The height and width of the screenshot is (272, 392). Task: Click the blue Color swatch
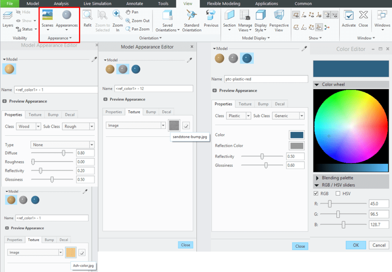pos(297,135)
